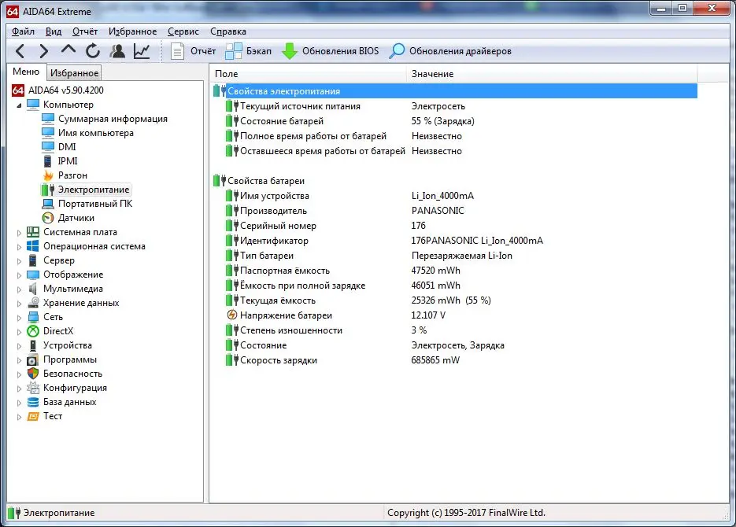Go back with the left arrow
Image resolution: width=736 pixels, height=527 pixels.
(20, 50)
